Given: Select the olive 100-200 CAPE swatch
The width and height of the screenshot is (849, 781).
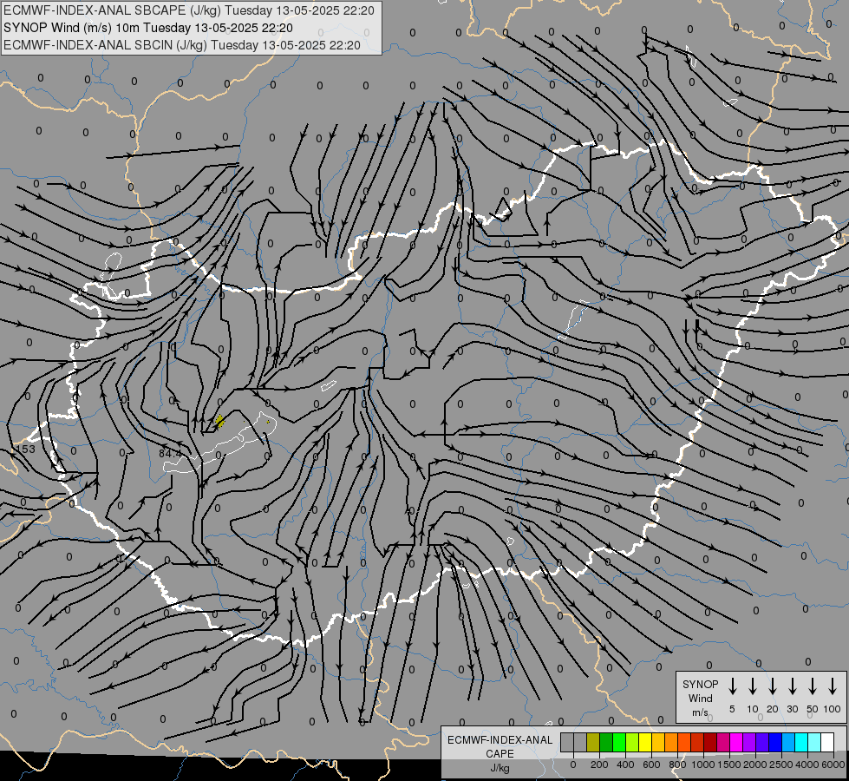Looking at the screenshot, I should [x=593, y=742].
